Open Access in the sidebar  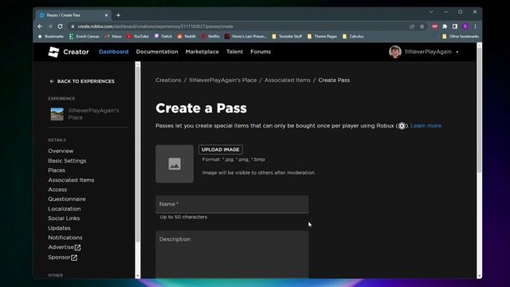tap(57, 190)
